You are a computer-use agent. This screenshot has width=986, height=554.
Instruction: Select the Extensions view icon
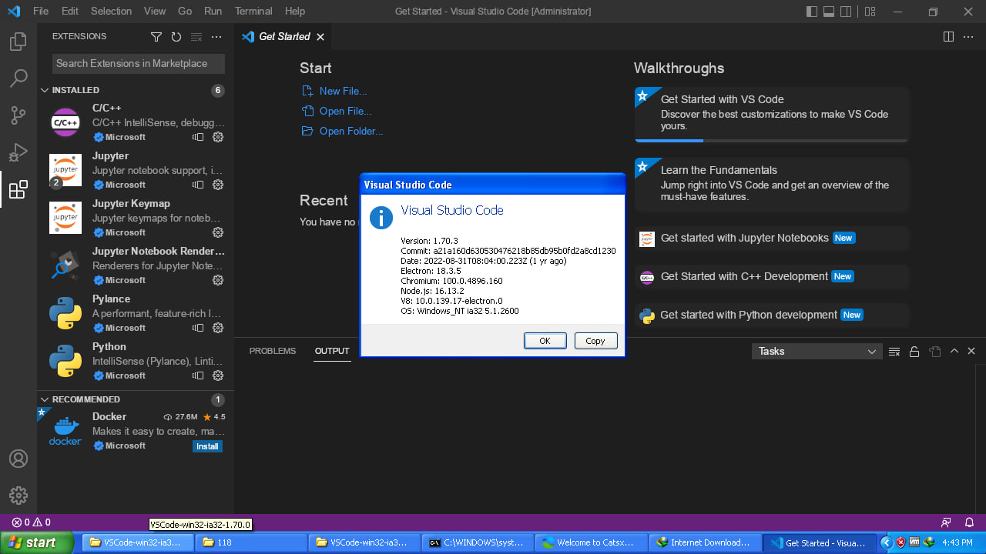coord(18,189)
